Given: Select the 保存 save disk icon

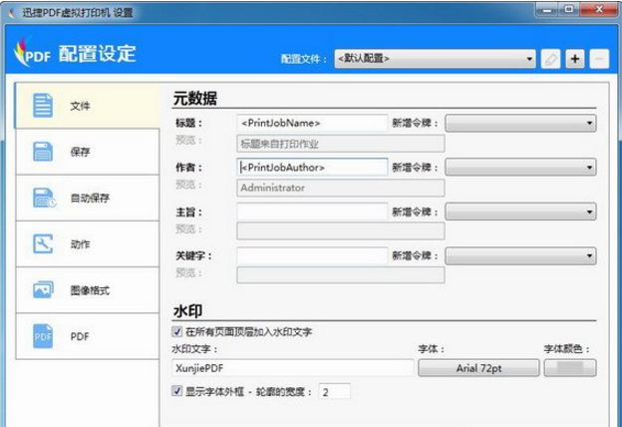Looking at the screenshot, I should click(43, 152).
